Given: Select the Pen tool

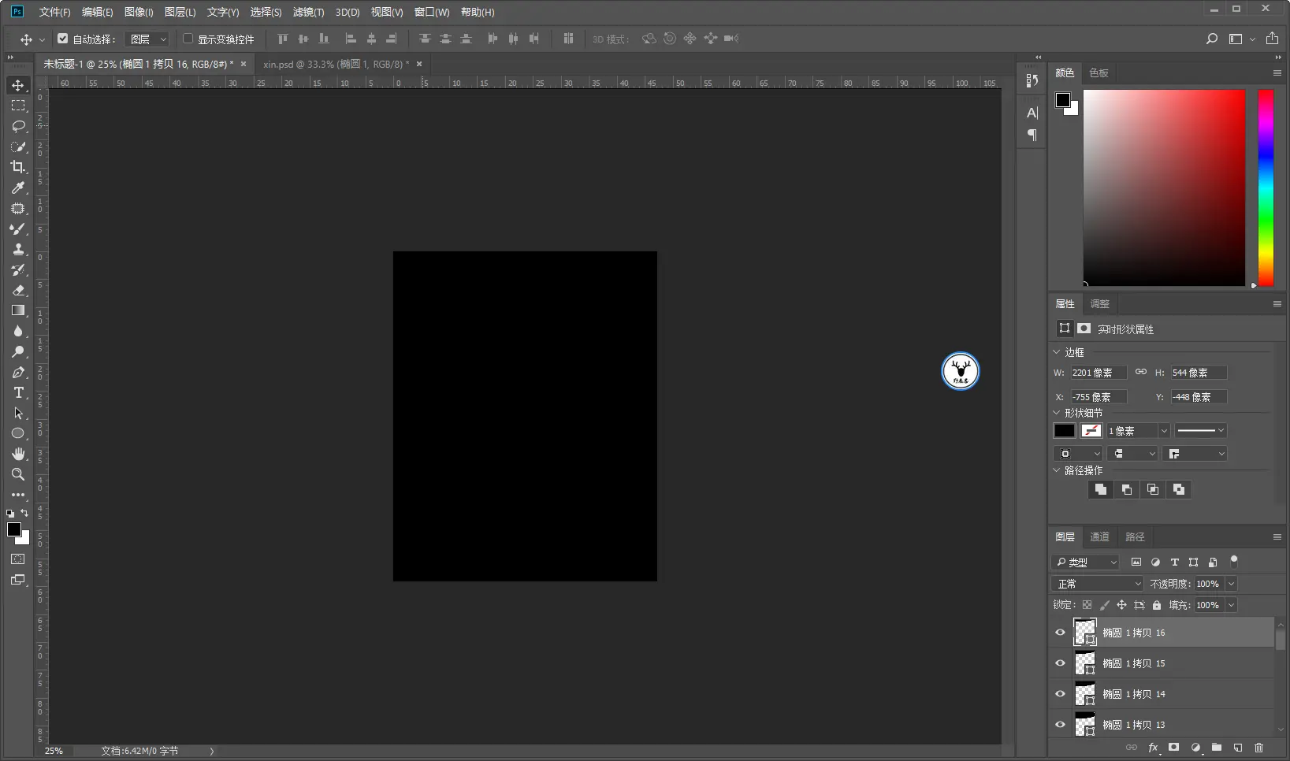Looking at the screenshot, I should click(x=18, y=372).
